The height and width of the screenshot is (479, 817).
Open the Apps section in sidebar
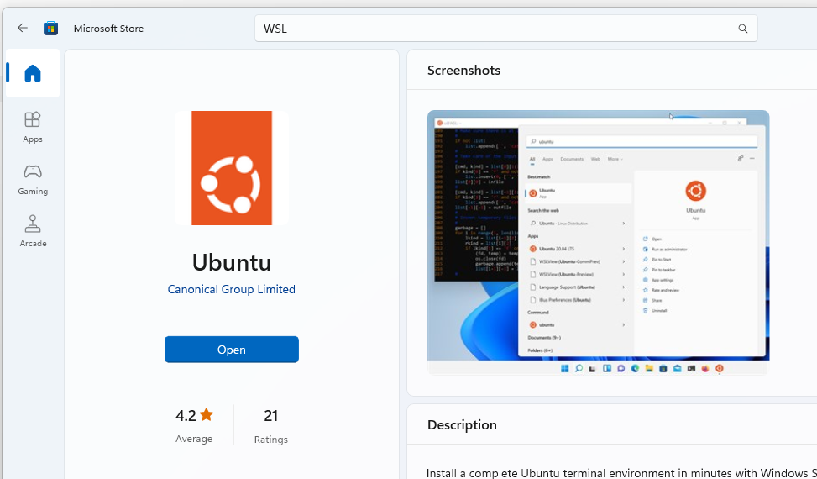(33, 127)
